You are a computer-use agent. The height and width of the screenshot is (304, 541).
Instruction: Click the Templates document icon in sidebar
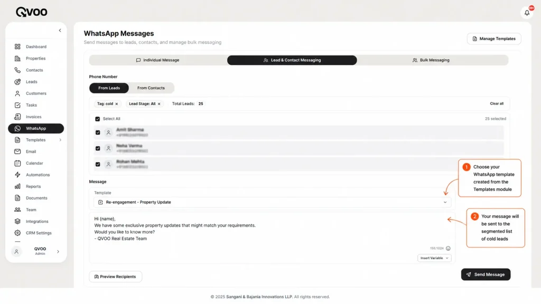click(17, 140)
